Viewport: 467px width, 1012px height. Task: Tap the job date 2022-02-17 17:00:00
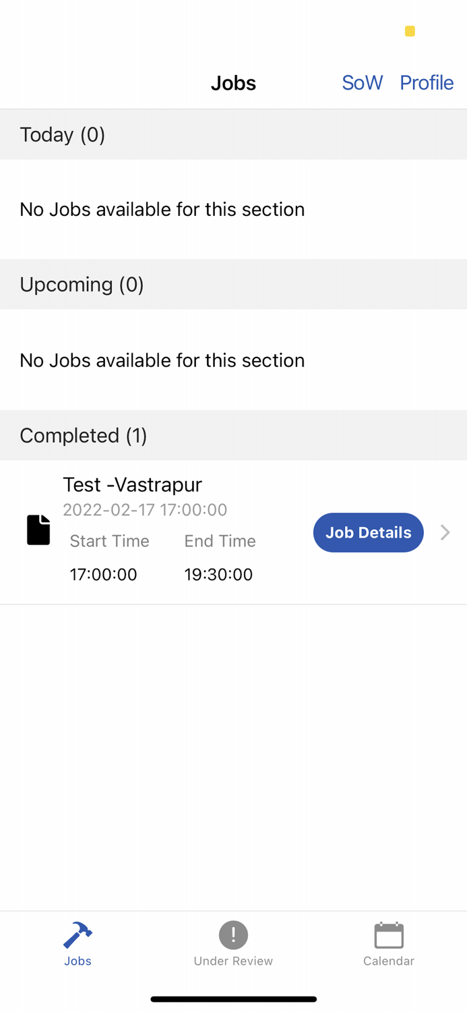[x=145, y=509]
